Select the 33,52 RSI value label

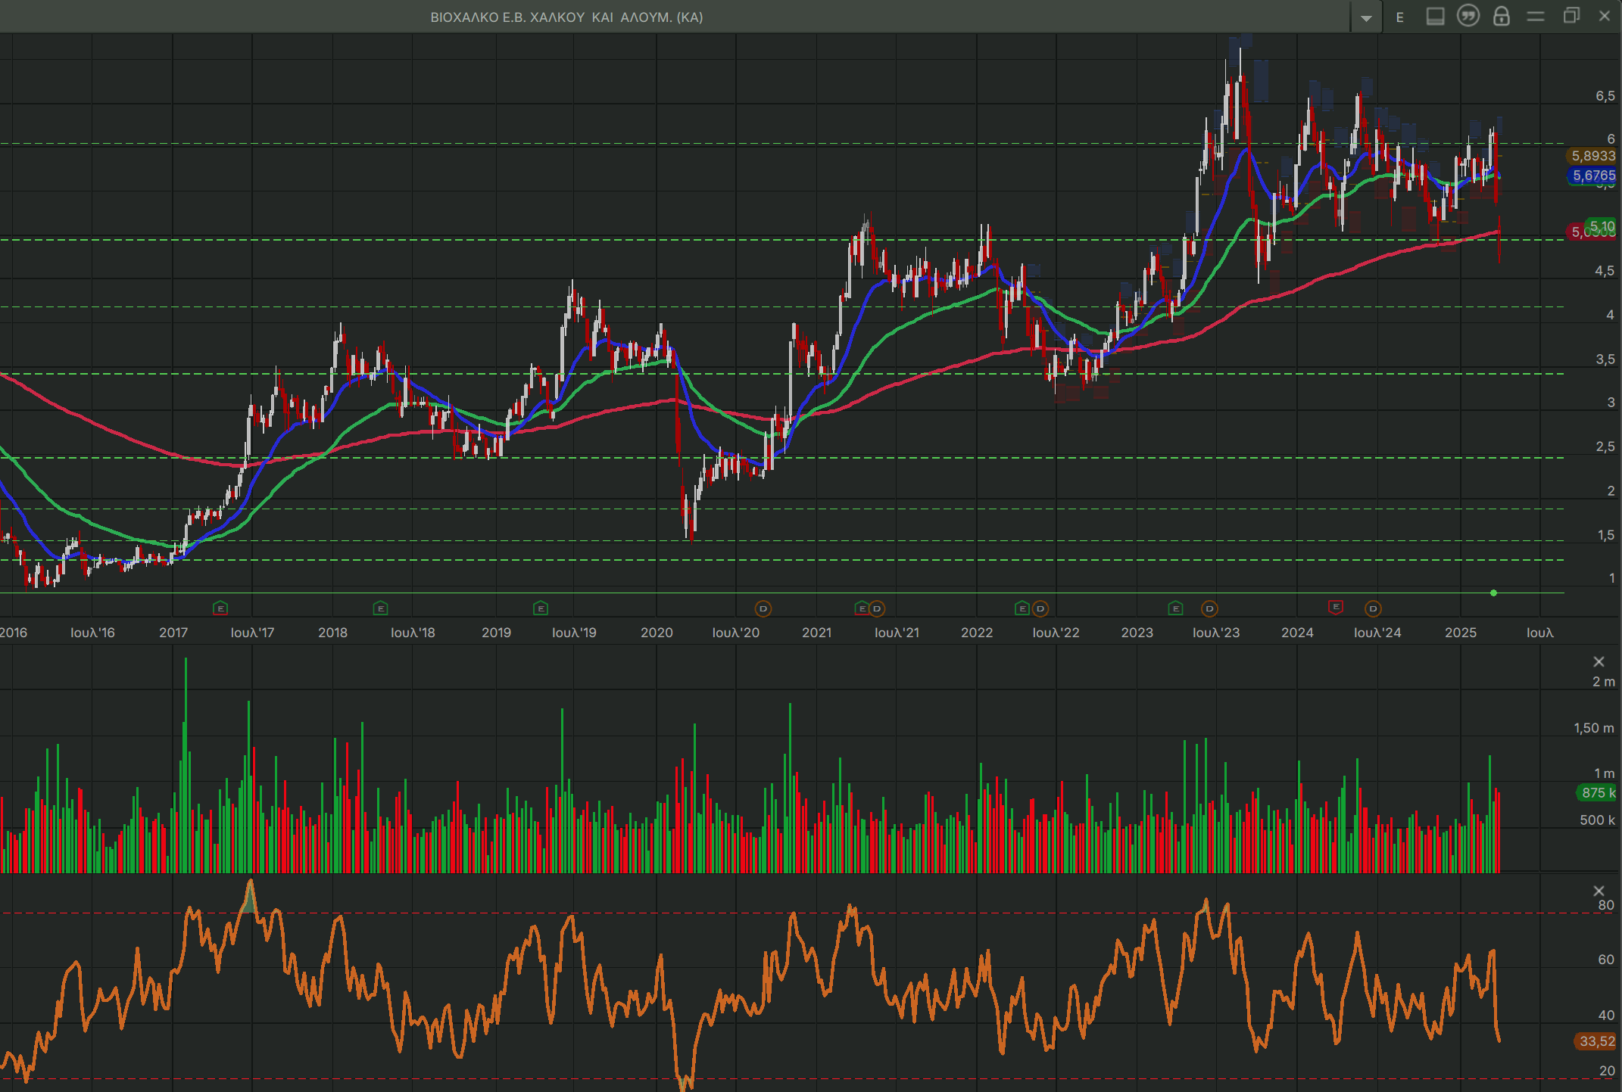pyautogui.click(x=1596, y=1041)
